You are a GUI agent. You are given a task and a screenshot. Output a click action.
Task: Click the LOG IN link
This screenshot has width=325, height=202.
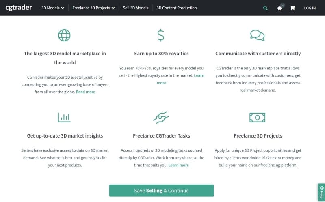point(310,8)
